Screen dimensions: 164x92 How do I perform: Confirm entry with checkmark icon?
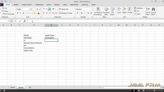(20, 21)
